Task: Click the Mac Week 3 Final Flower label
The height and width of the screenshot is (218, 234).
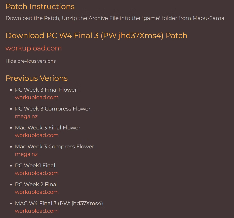Action: tap(48, 128)
